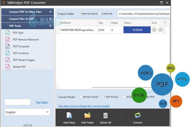This screenshot has height=127, width=190.
Task: Move file down with sort arrow
Action: tap(161, 30)
